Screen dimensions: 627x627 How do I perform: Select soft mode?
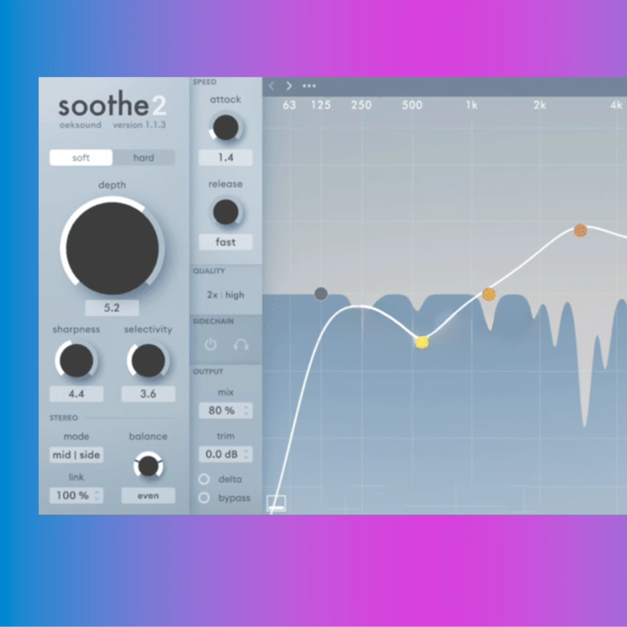[81, 157]
